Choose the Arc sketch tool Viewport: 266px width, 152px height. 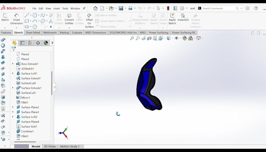[34, 21]
